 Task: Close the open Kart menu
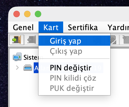51,27
